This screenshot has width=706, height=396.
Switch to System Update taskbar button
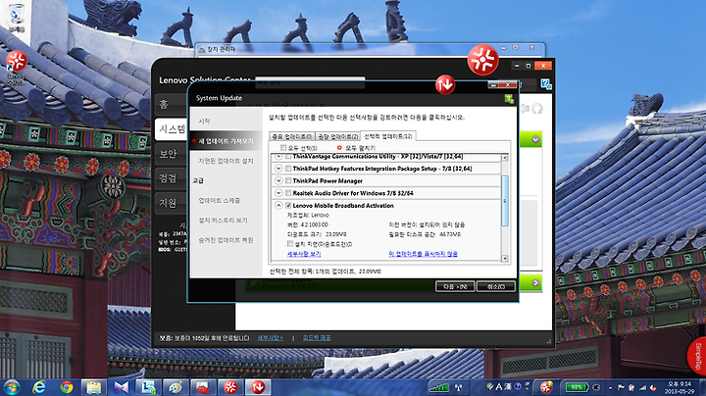click(258, 387)
